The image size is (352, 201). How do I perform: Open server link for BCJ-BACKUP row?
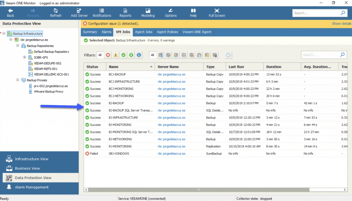[171, 74]
